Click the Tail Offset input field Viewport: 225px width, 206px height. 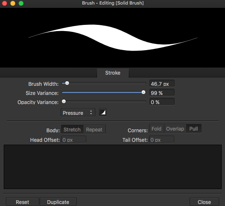161,139
